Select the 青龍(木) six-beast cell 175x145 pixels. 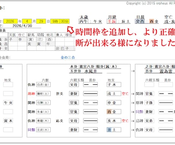(43, 121)
